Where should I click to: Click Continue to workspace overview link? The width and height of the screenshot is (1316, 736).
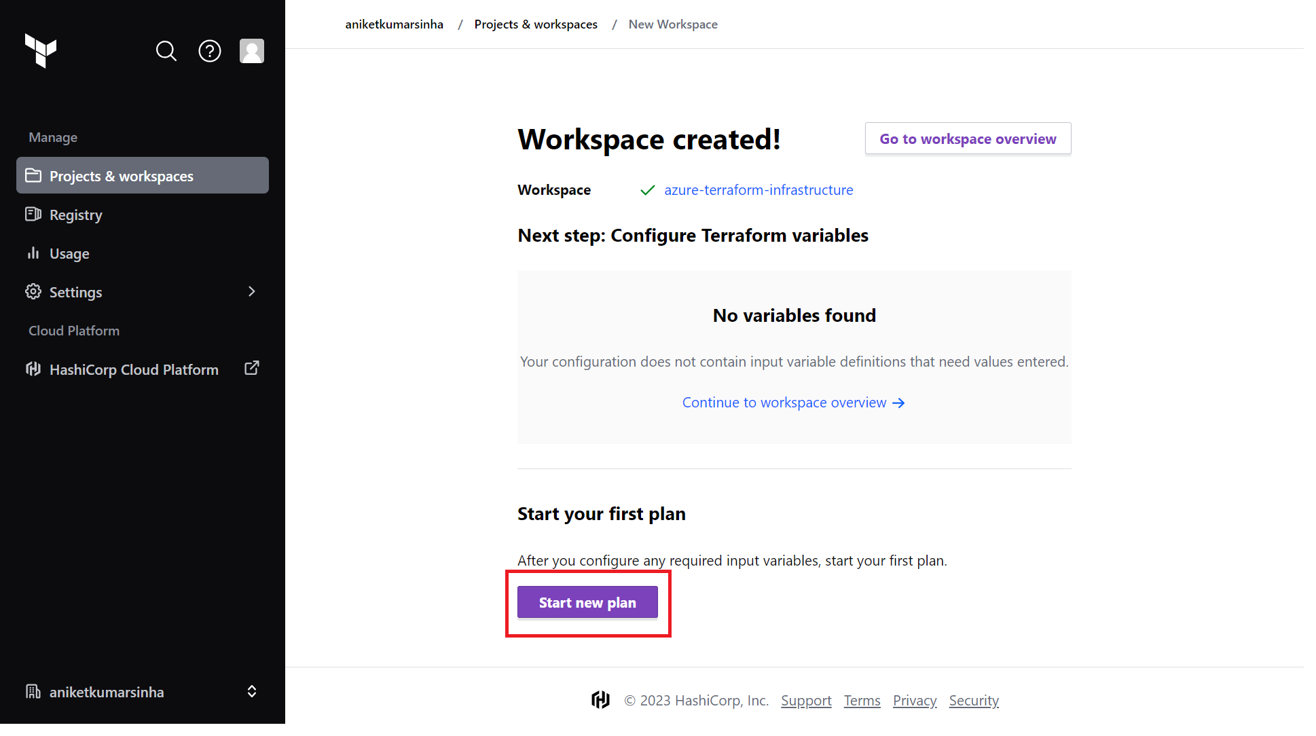[x=793, y=403]
